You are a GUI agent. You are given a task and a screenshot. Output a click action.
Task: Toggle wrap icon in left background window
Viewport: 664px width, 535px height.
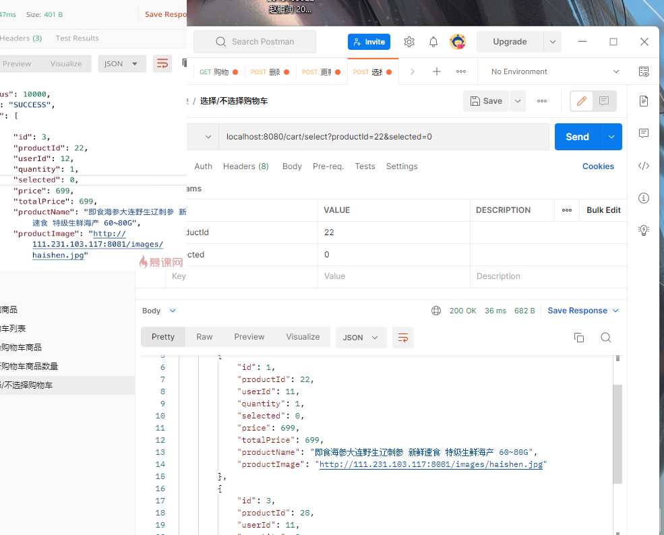pyautogui.click(x=162, y=63)
